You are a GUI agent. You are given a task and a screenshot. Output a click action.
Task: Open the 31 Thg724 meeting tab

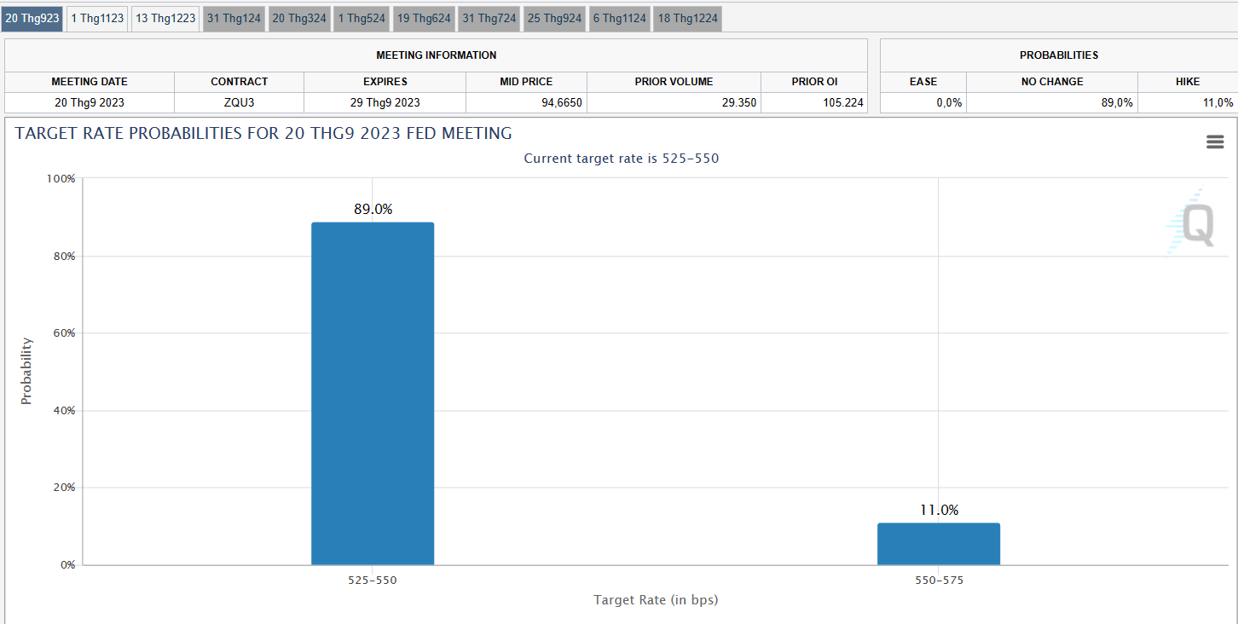coord(489,18)
